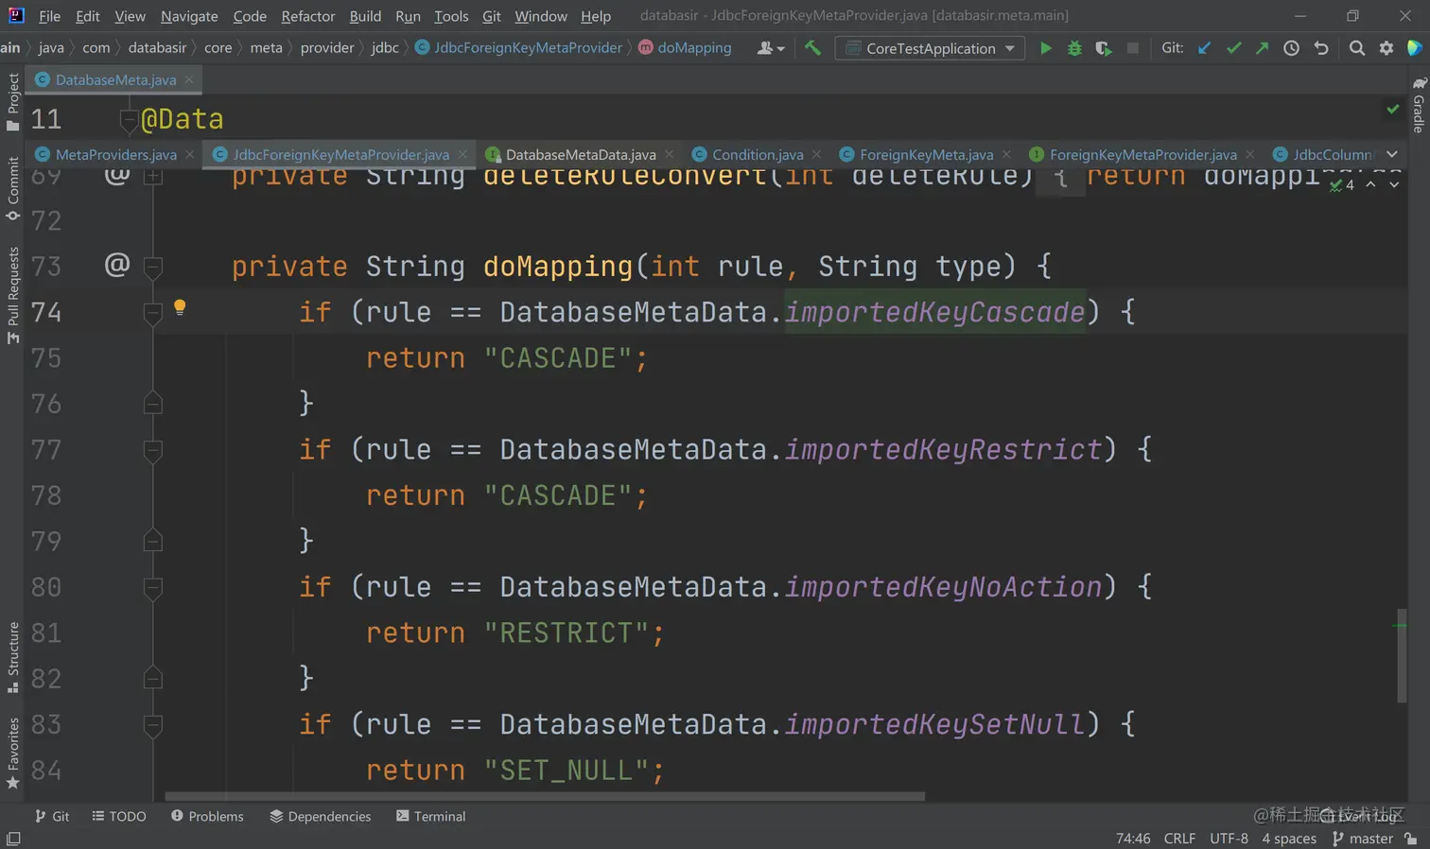The width and height of the screenshot is (1430, 849).
Task: Run with coverage icon in toolbar
Action: pyautogui.click(x=1103, y=48)
